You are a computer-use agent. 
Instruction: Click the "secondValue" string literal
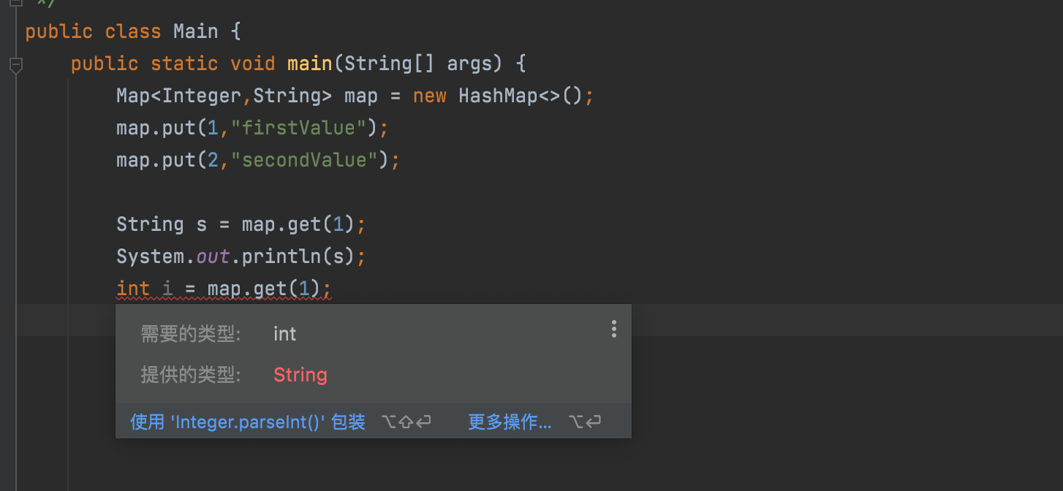[303, 160]
